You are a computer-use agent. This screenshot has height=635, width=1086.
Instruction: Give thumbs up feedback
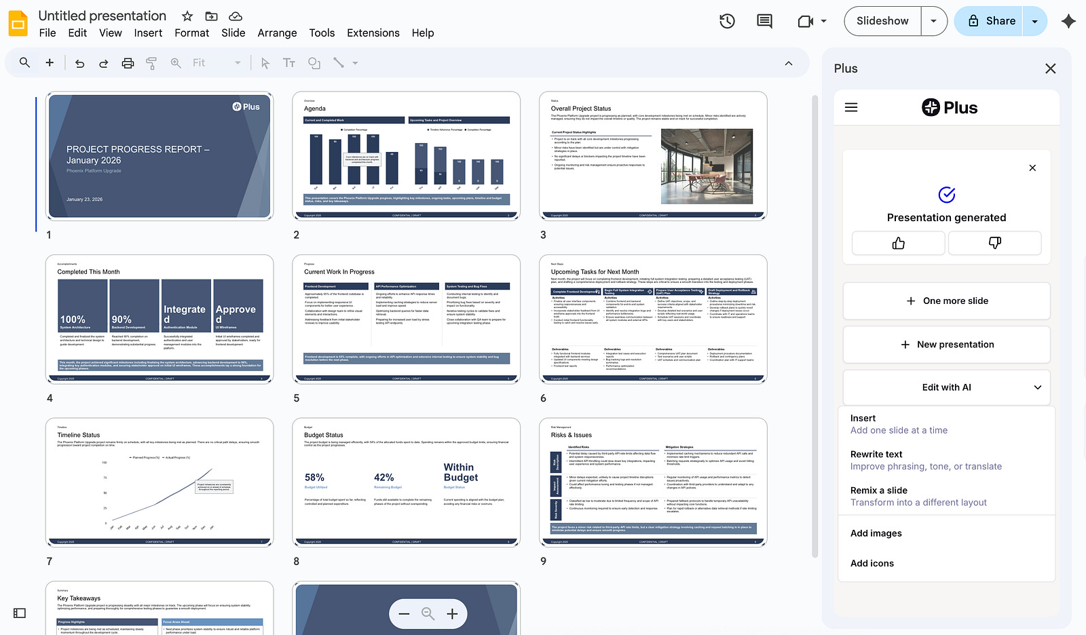click(898, 243)
